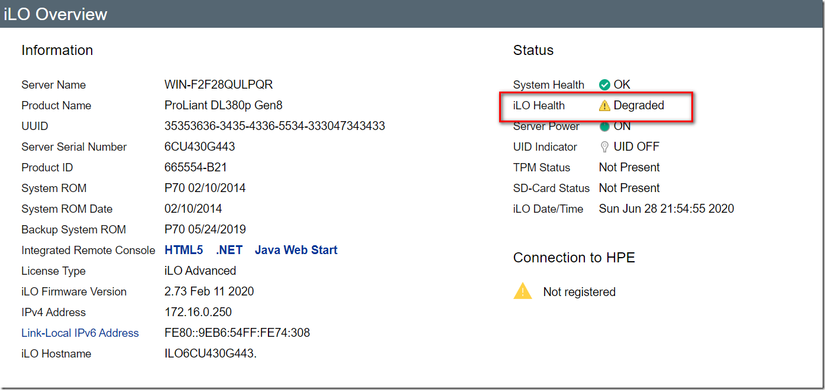
Task: Select System ROM value P70 02/10/2014
Action: [x=205, y=188]
